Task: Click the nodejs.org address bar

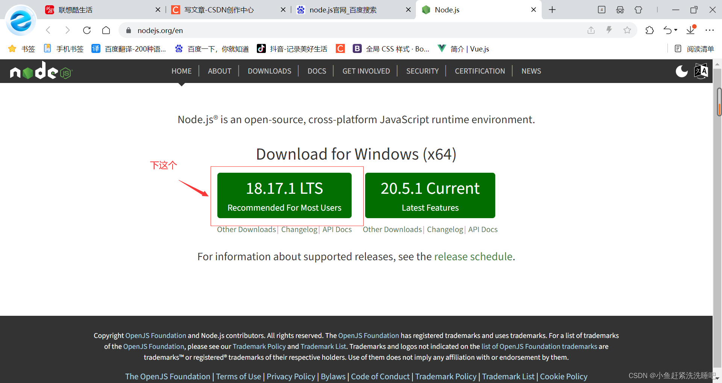Action: pyautogui.click(x=161, y=30)
